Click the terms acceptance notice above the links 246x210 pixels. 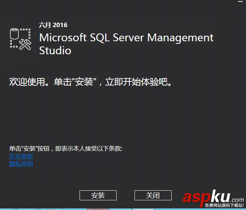coord(66,149)
